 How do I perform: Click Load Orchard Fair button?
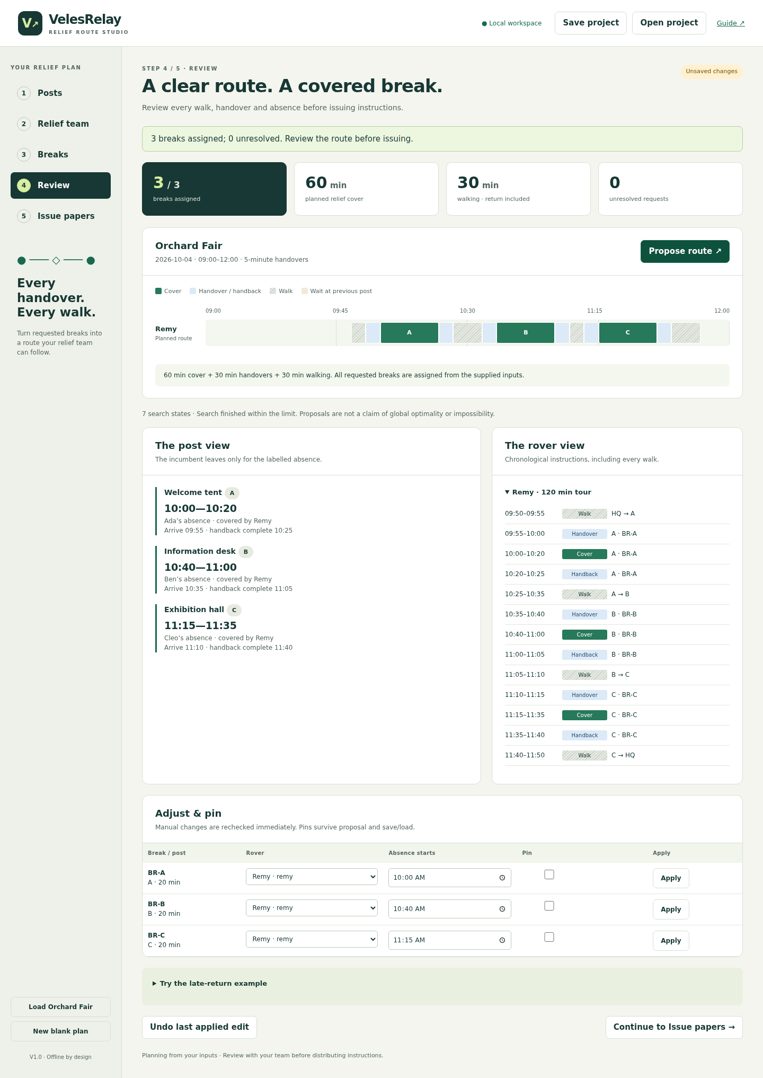(60, 1007)
